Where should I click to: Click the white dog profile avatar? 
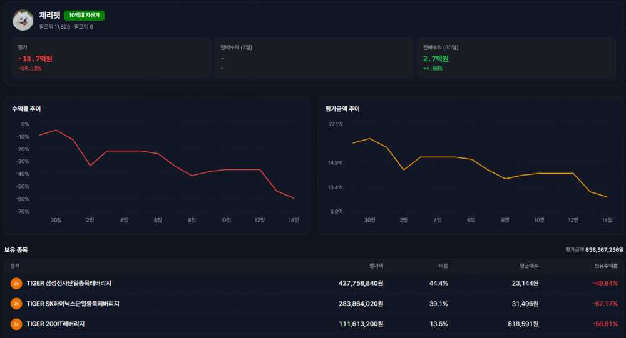tap(23, 21)
